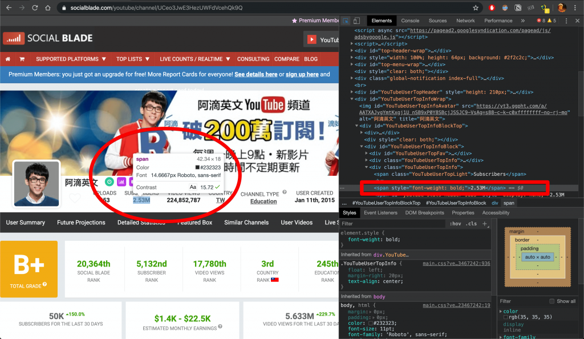
Task: Click the Social Blade home icon in red menu
Action: tap(8, 59)
